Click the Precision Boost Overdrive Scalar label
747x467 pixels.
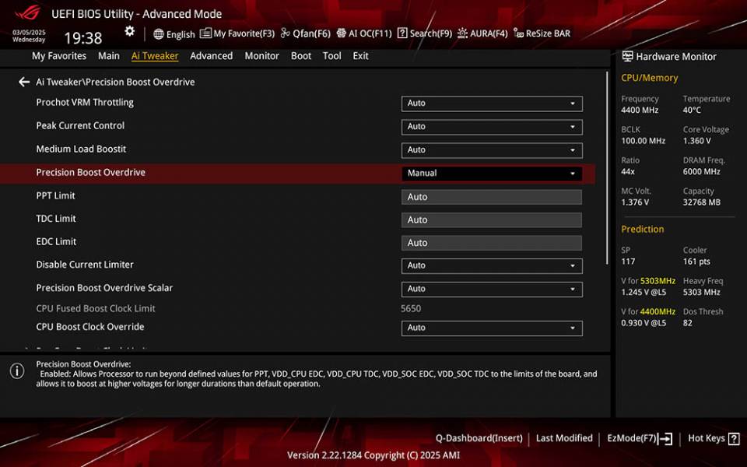click(104, 288)
